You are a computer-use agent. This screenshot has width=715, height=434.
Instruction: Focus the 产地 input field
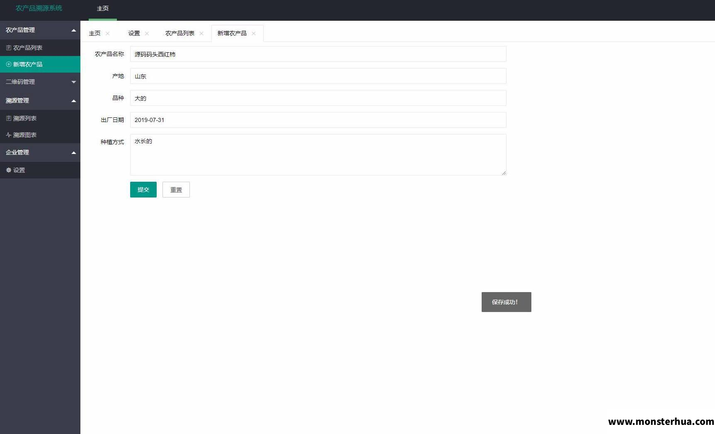318,76
